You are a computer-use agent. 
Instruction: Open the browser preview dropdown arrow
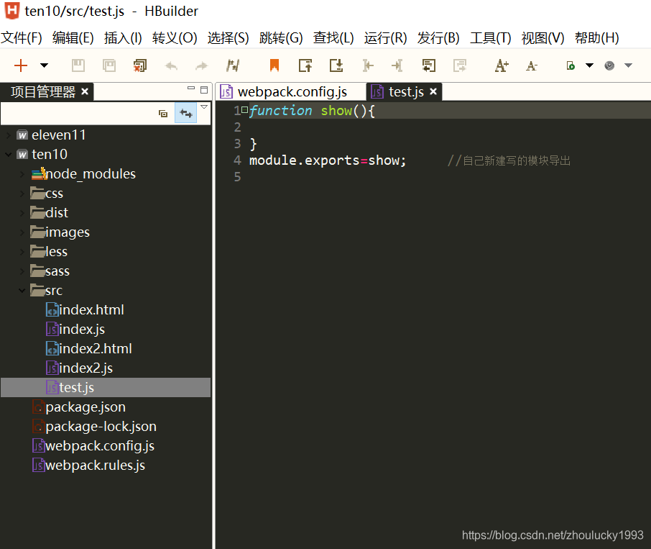click(x=628, y=65)
